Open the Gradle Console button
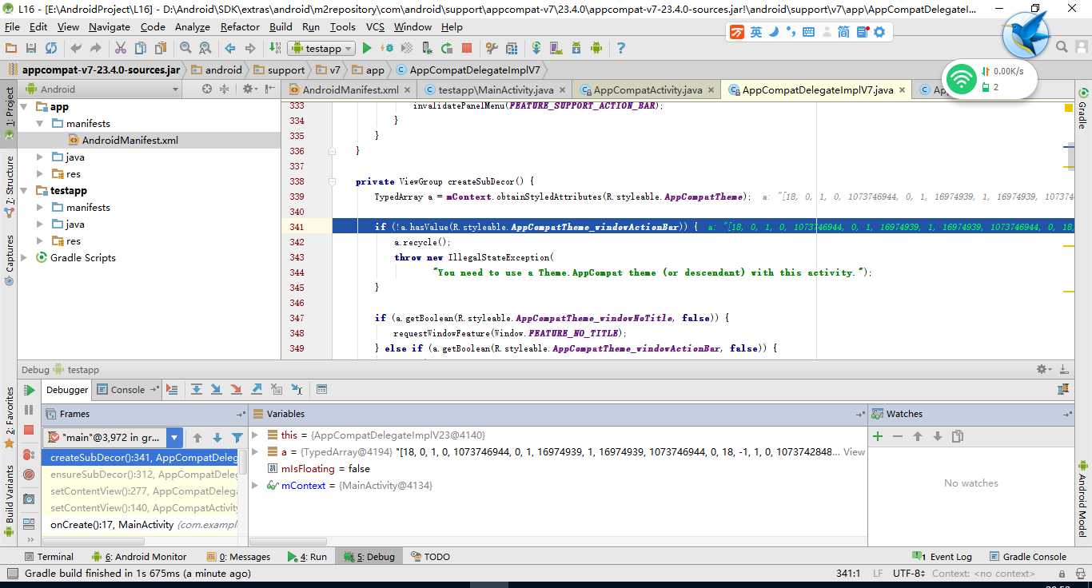1092x588 pixels. tap(1027, 557)
